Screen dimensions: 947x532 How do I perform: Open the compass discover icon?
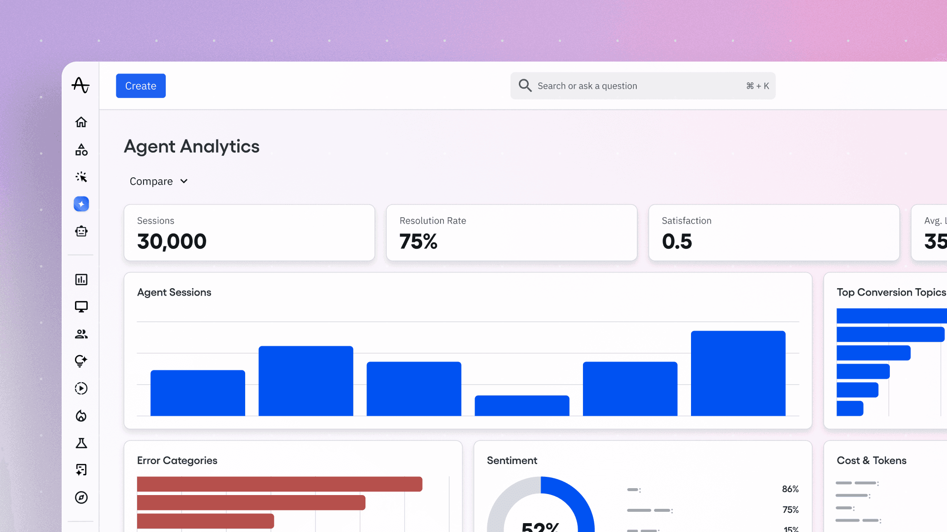(81, 498)
